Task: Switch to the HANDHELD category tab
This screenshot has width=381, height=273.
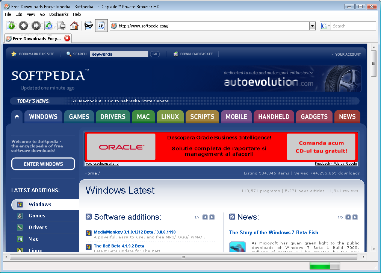Action: pyautogui.click(x=274, y=117)
